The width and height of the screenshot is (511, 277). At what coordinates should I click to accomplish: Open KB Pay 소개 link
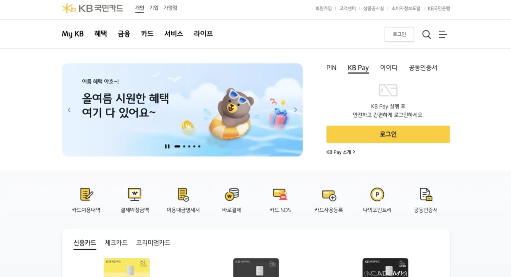[x=341, y=152]
